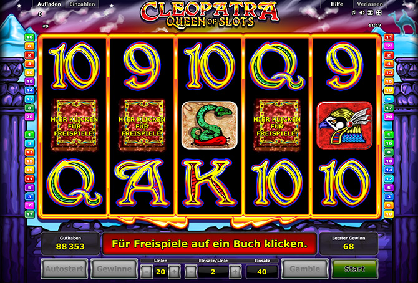Click Verlassen to leave the game
Viewport: 418px width, 283px height.
click(370, 4)
